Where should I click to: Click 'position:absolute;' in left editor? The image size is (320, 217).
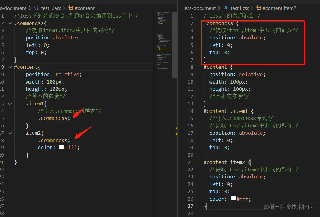(x=52, y=38)
